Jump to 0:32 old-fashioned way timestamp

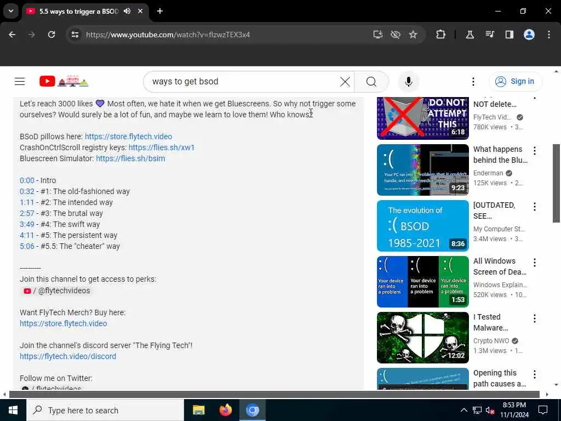tap(27, 191)
